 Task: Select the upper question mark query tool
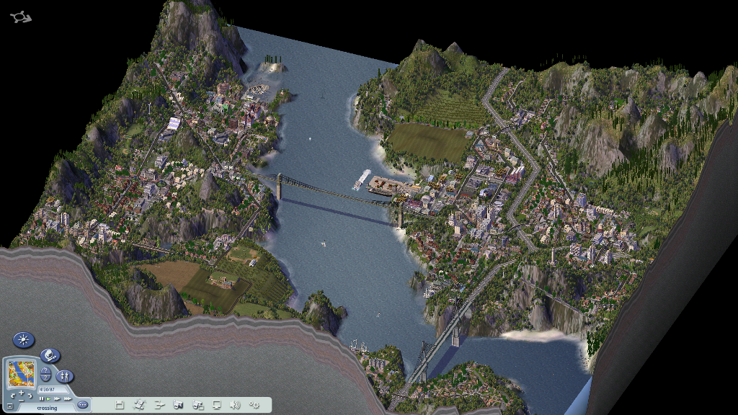[x=45, y=371]
